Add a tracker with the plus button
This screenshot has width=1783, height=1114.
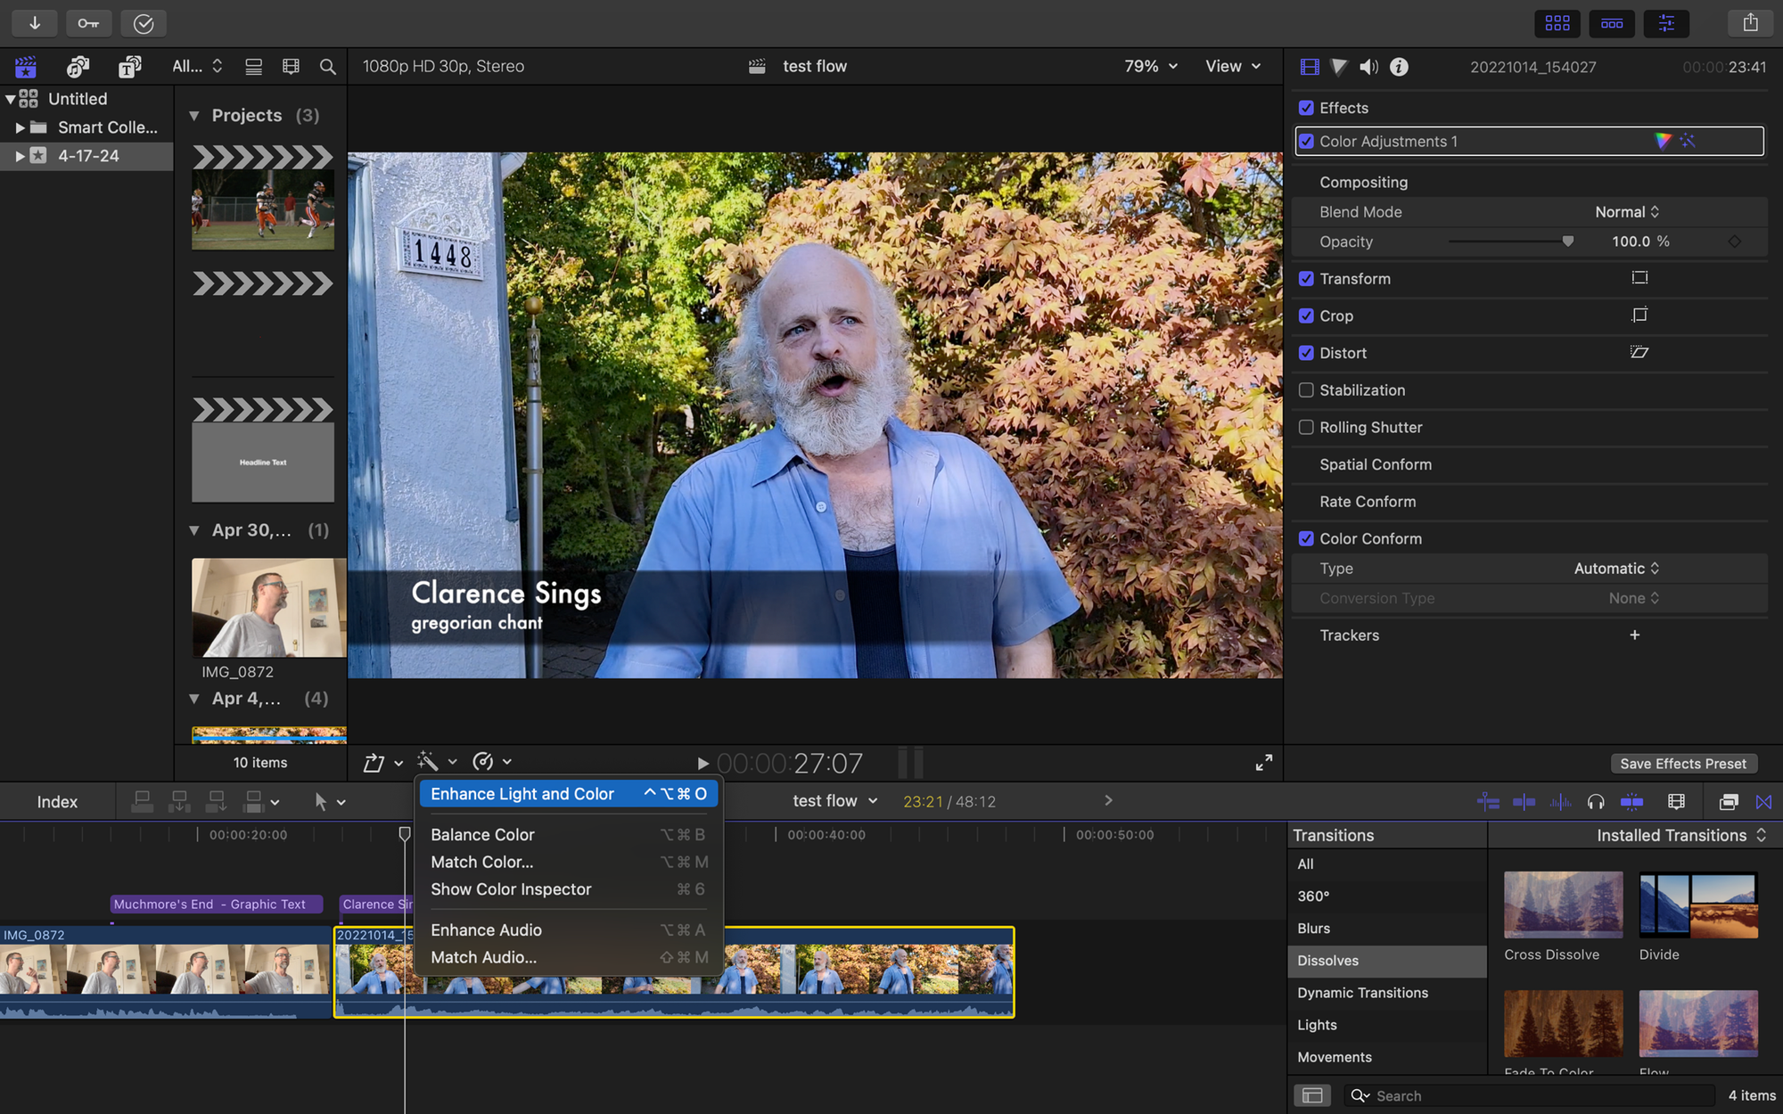click(x=1634, y=635)
